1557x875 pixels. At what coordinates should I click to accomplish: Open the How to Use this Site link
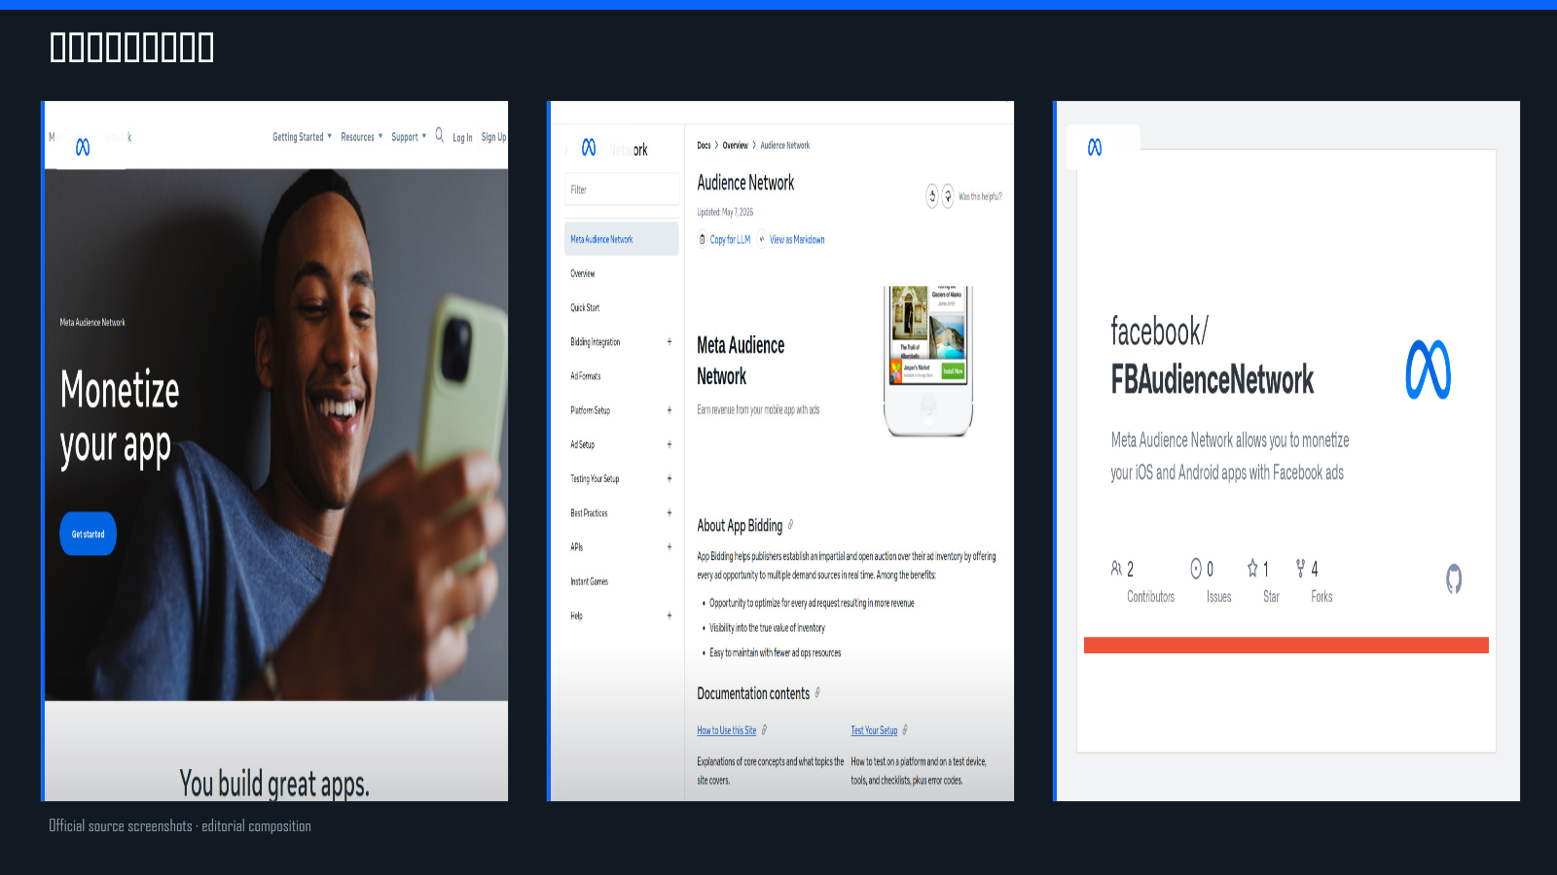[x=726, y=730]
